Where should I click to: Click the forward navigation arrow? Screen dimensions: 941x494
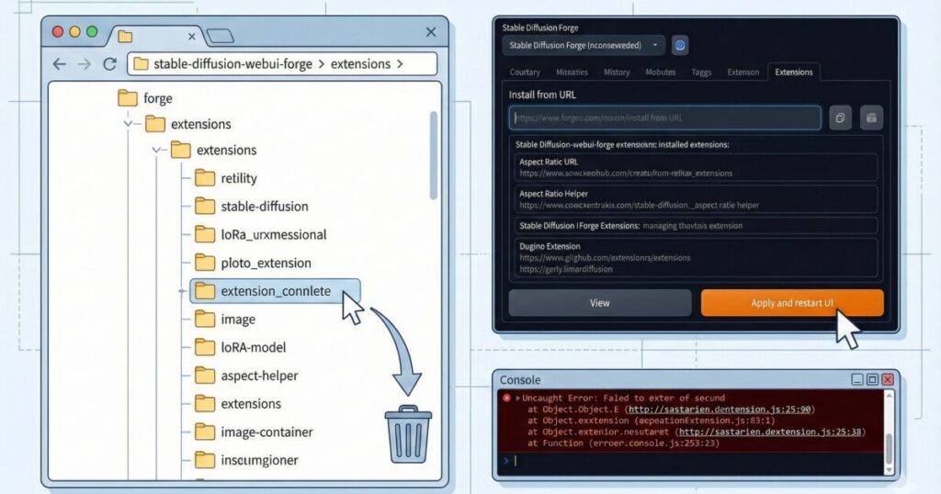(85, 64)
